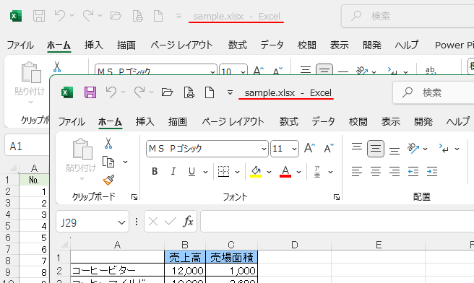The height and width of the screenshot is (283, 474).
Task: Click Undo in the front window's quick access toolbar
Action: [111, 92]
